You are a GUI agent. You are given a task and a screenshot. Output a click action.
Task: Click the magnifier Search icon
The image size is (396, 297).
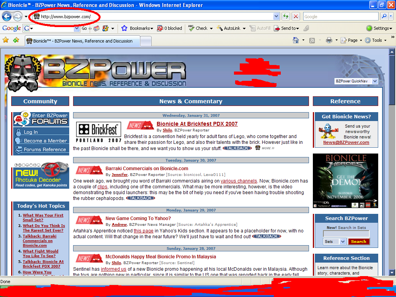coord(384,17)
